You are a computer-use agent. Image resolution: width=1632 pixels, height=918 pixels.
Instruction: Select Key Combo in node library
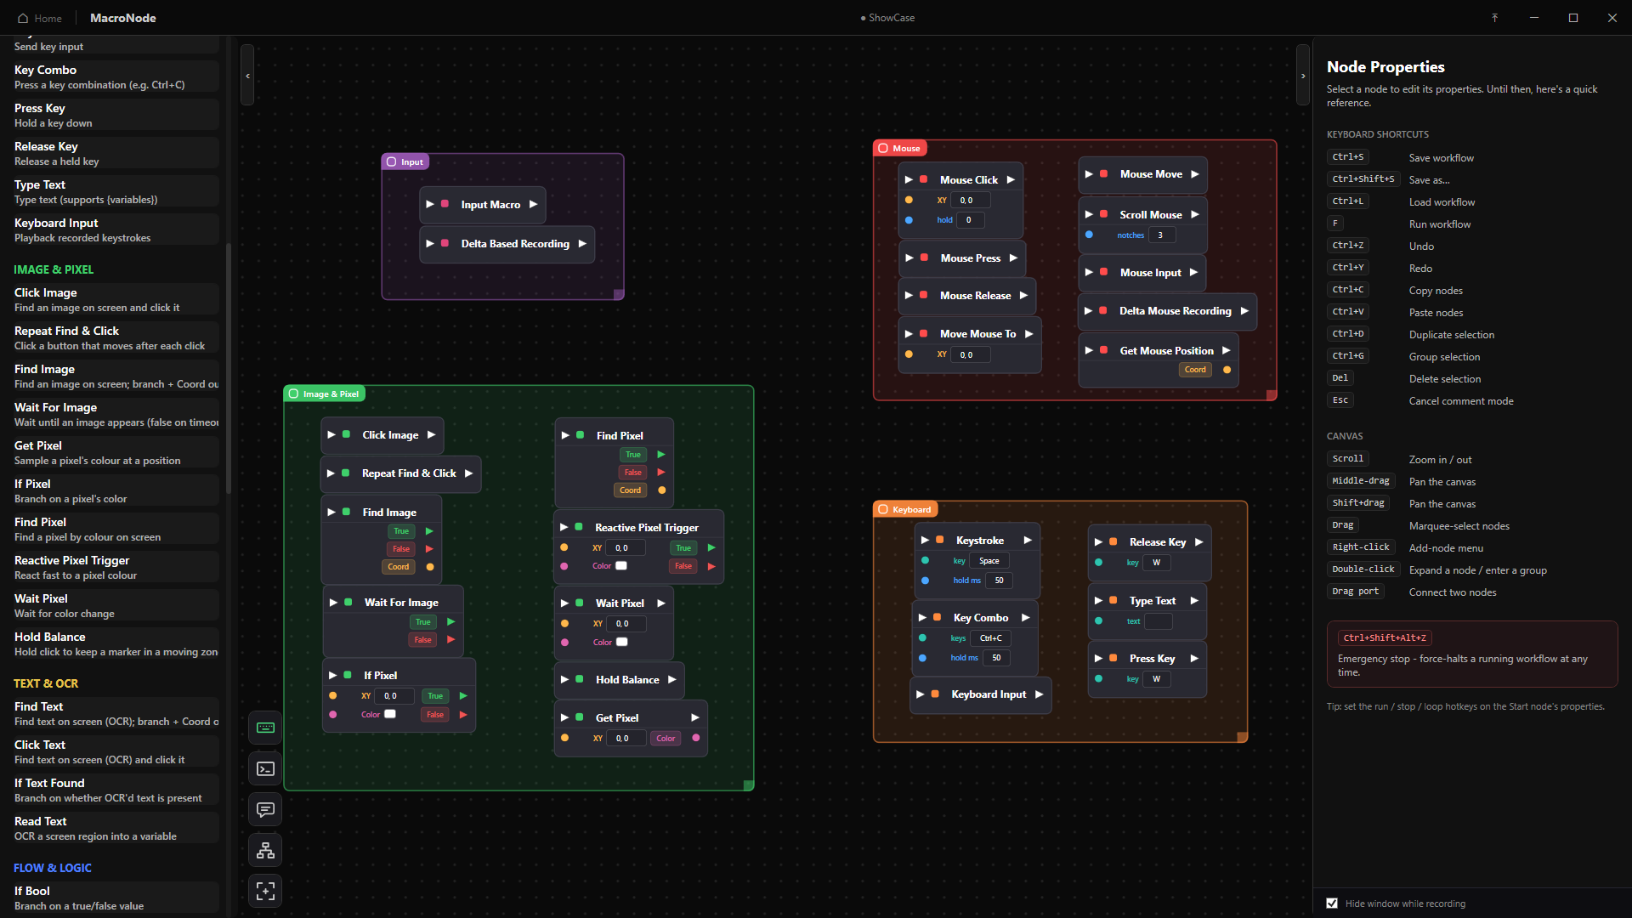(x=115, y=76)
